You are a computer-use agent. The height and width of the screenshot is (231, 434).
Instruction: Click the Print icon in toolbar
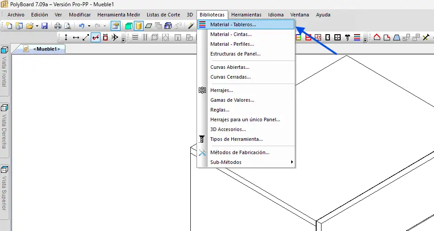pyautogui.click(x=58, y=26)
